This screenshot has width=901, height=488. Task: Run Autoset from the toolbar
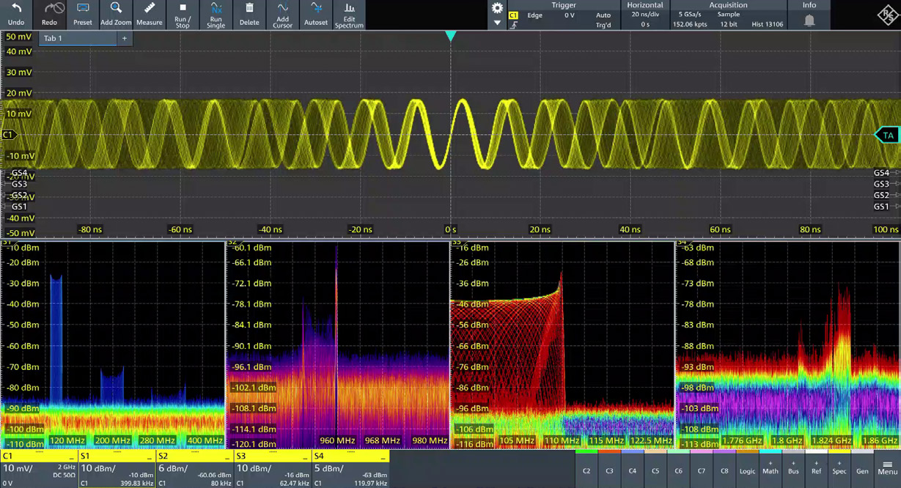(316, 14)
